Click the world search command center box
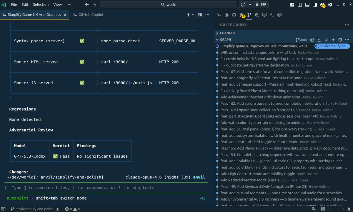 (168, 4)
